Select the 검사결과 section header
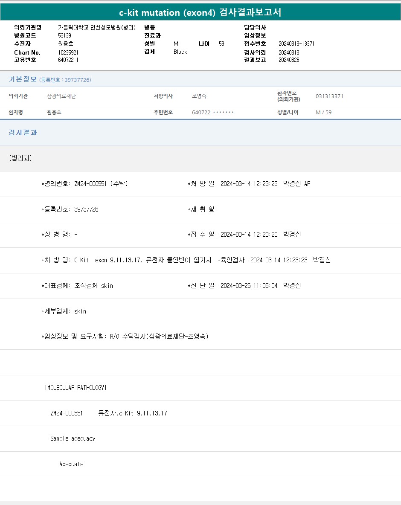 pyautogui.click(x=23, y=133)
